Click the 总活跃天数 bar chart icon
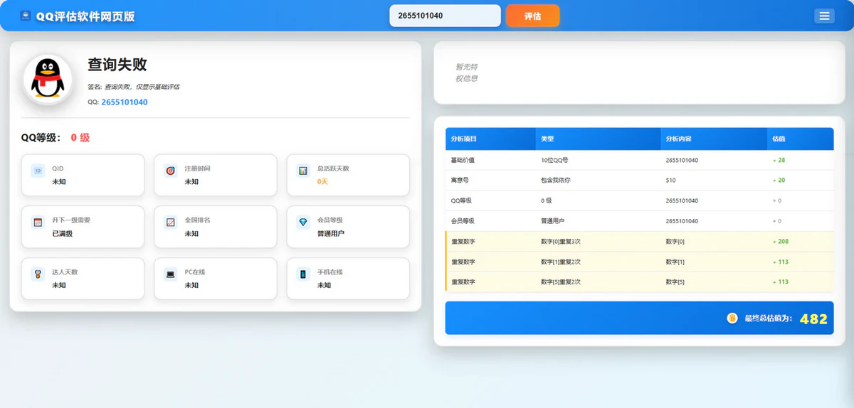 (x=303, y=171)
